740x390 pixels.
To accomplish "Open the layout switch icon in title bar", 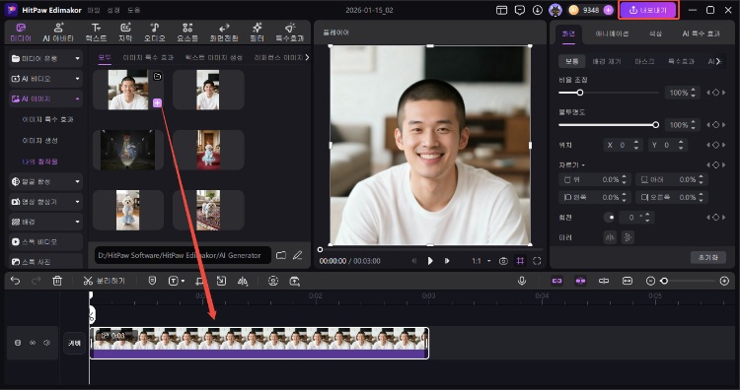I will coord(501,10).
